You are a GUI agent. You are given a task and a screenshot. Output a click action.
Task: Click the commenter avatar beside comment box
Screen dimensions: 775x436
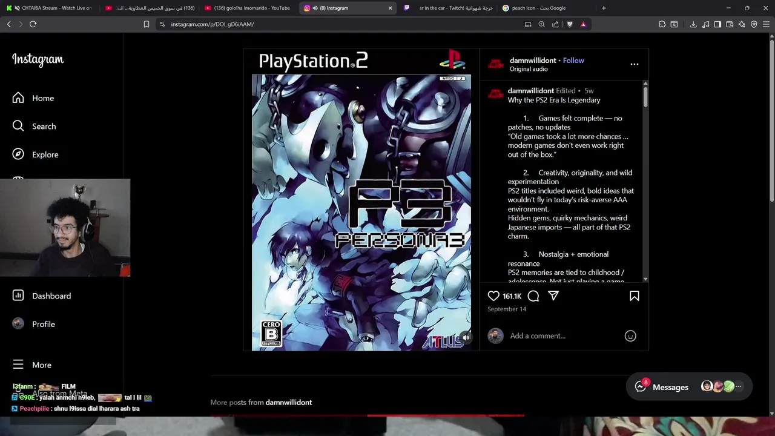pos(495,335)
